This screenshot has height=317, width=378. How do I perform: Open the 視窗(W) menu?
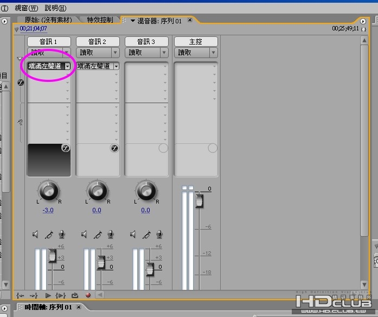coord(26,8)
